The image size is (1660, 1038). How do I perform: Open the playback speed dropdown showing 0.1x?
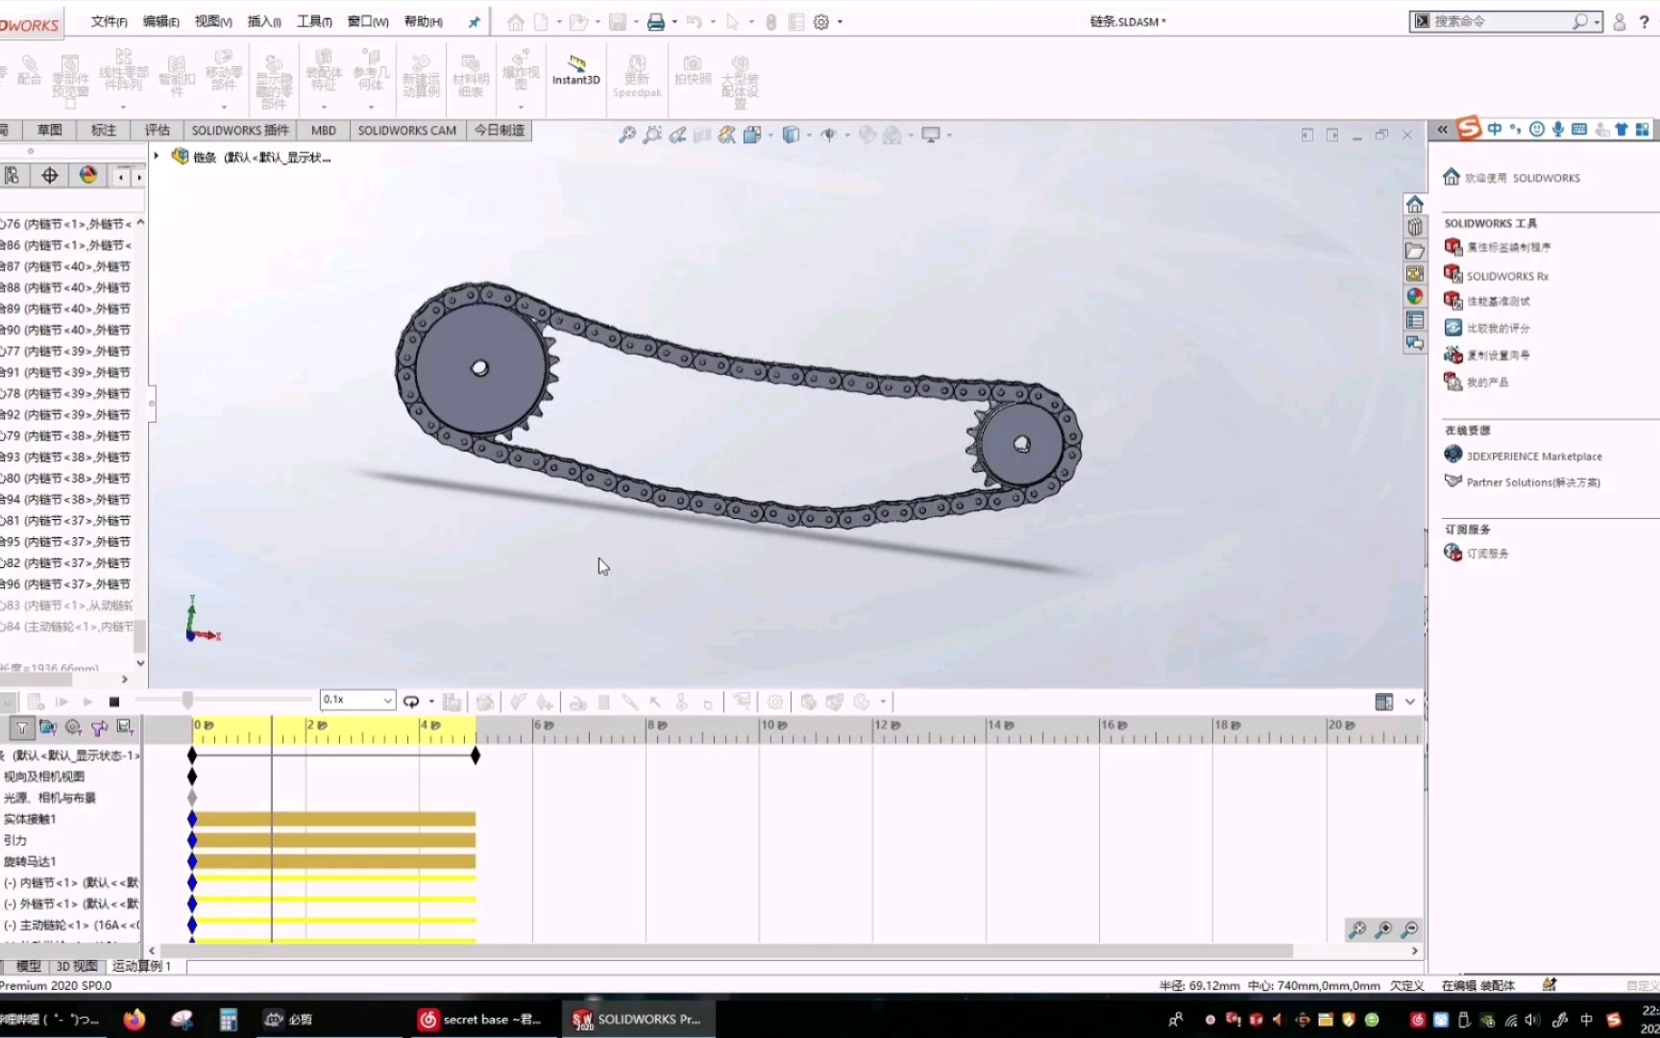(355, 700)
